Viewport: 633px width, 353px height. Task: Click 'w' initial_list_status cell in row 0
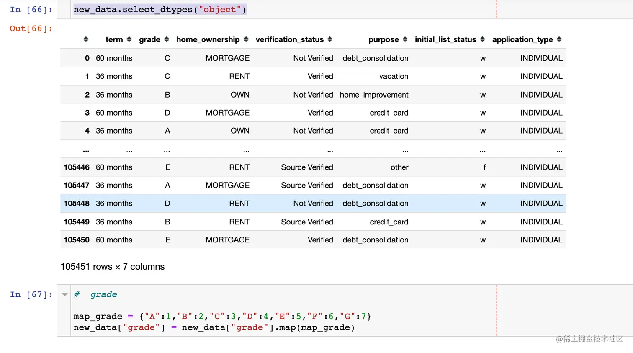(483, 59)
